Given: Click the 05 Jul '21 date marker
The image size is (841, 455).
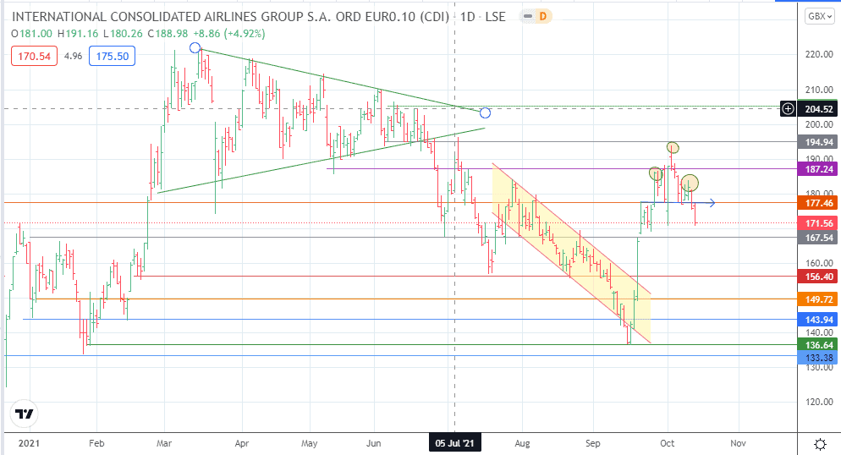Looking at the screenshot, I should 455,443.
